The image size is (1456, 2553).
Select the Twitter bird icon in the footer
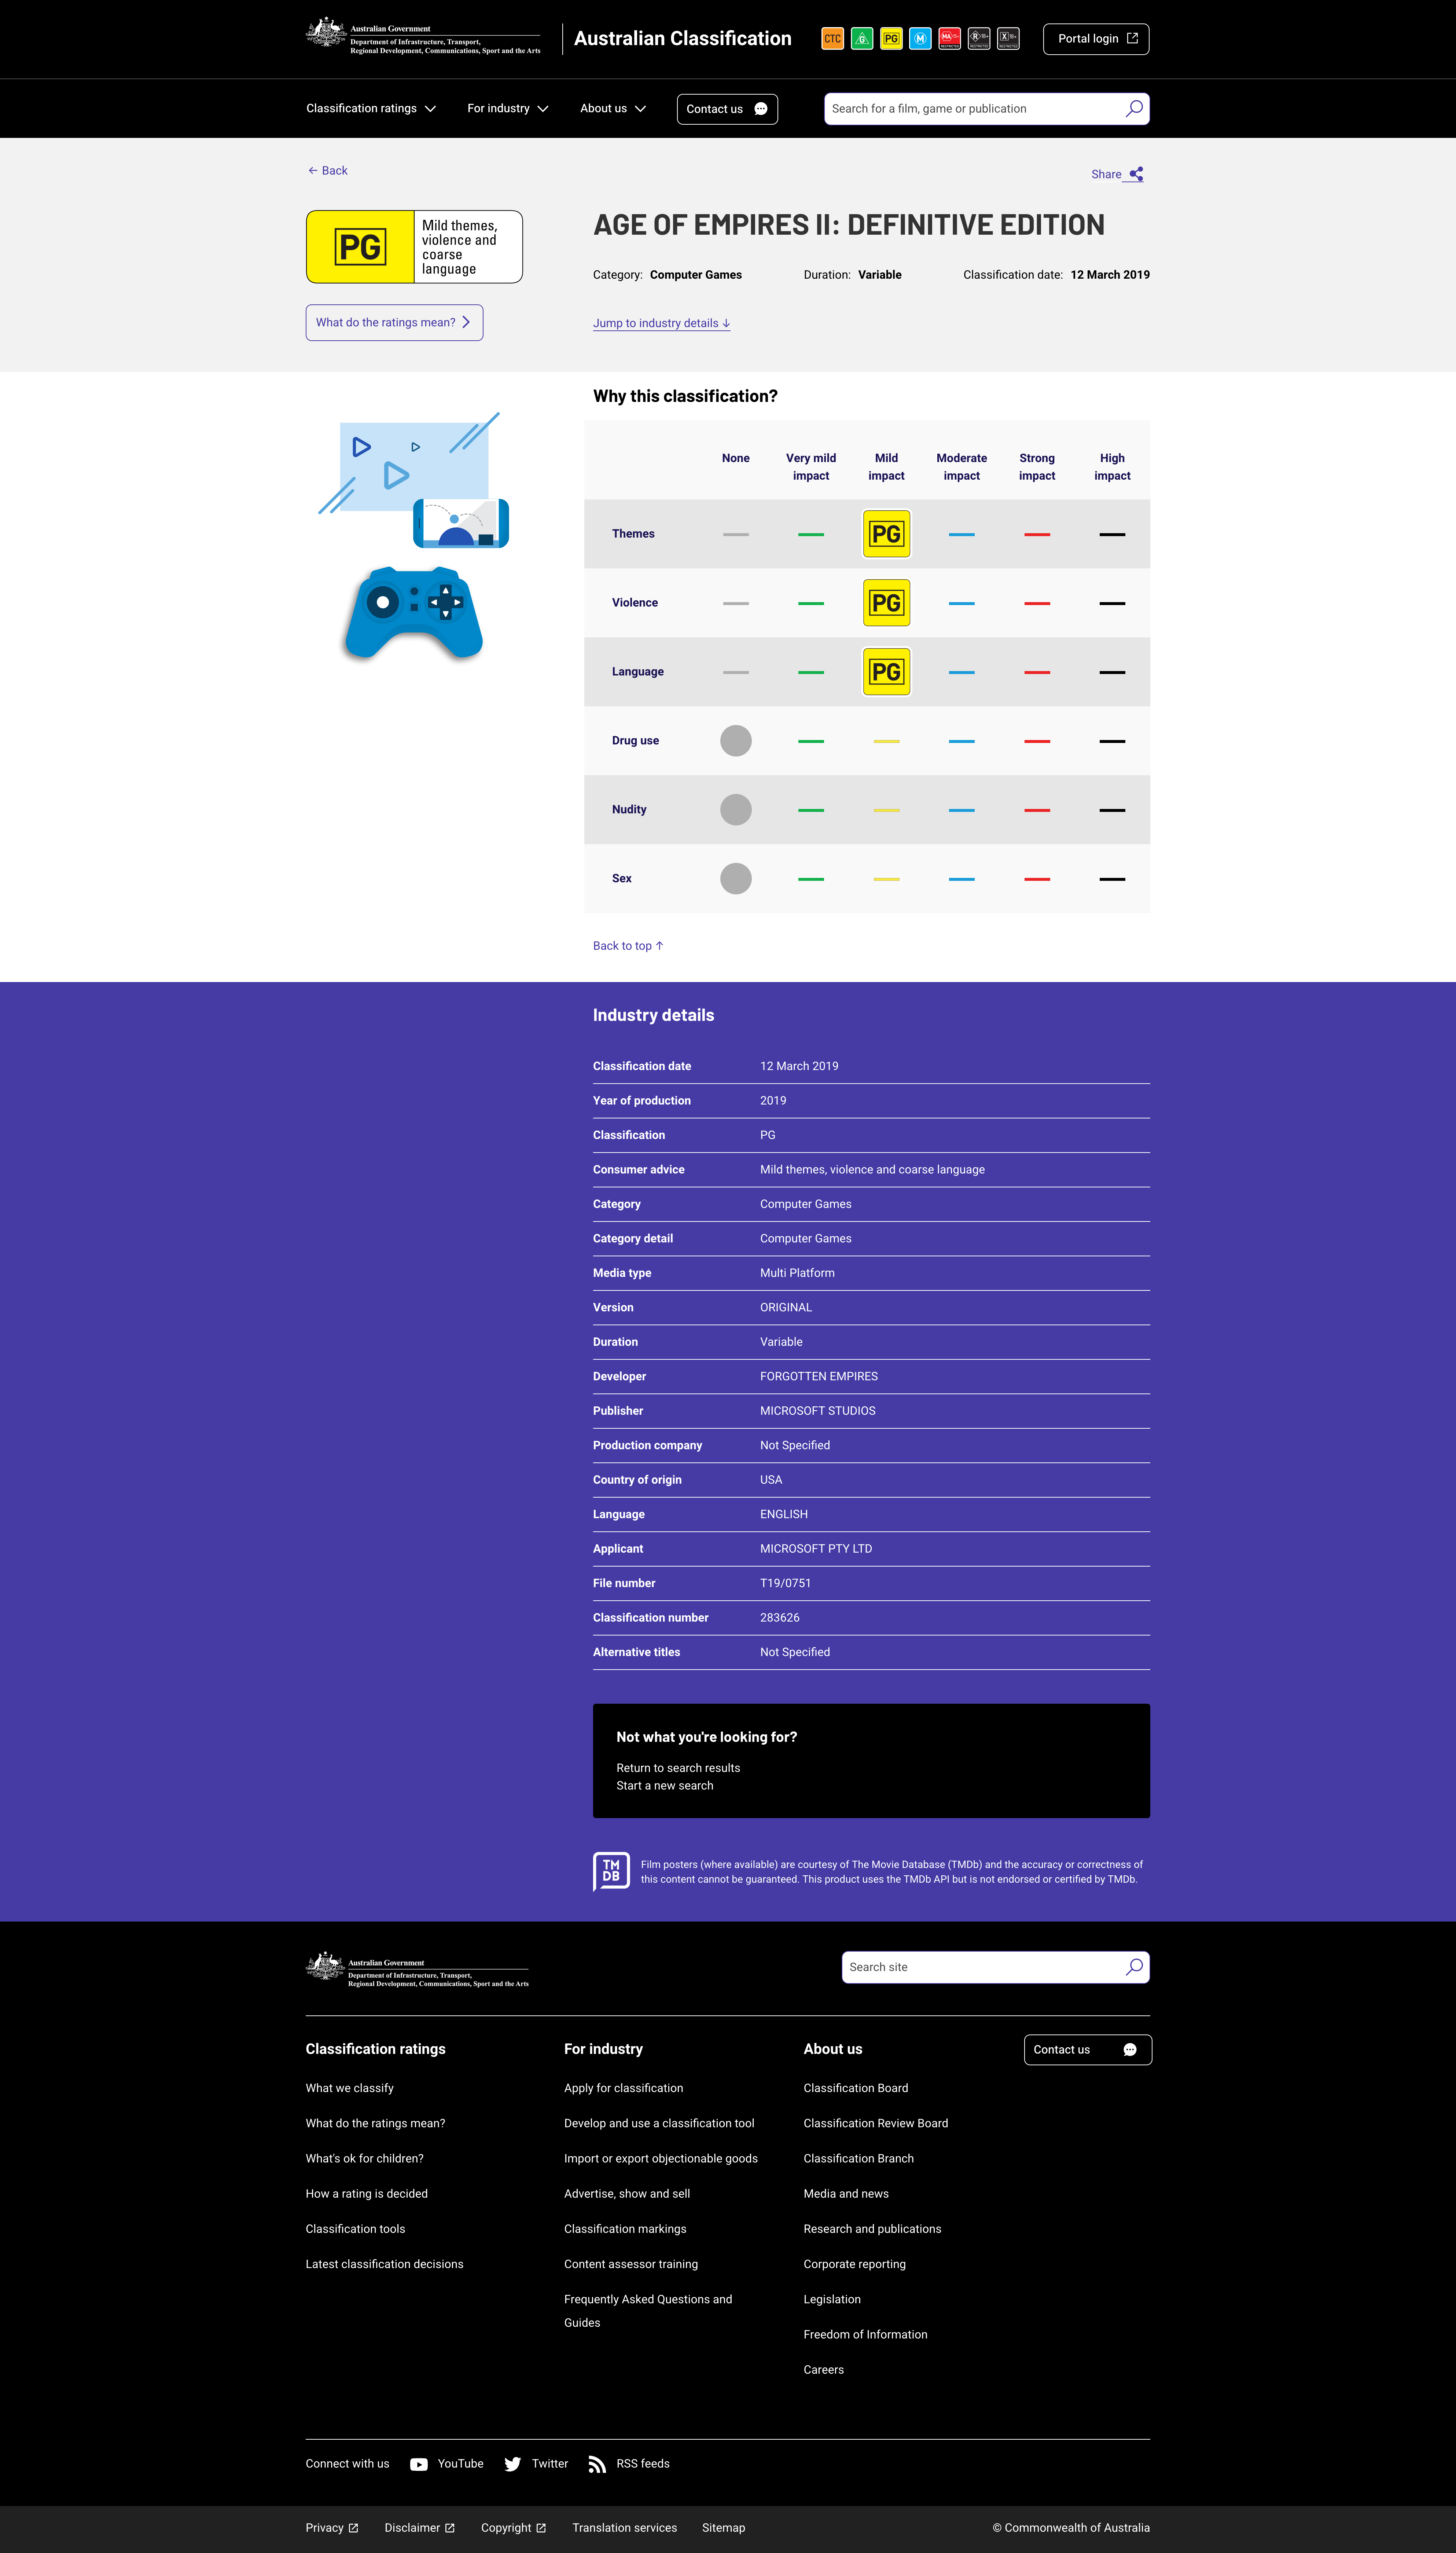pyautogui.click(x=512, y=2464)
